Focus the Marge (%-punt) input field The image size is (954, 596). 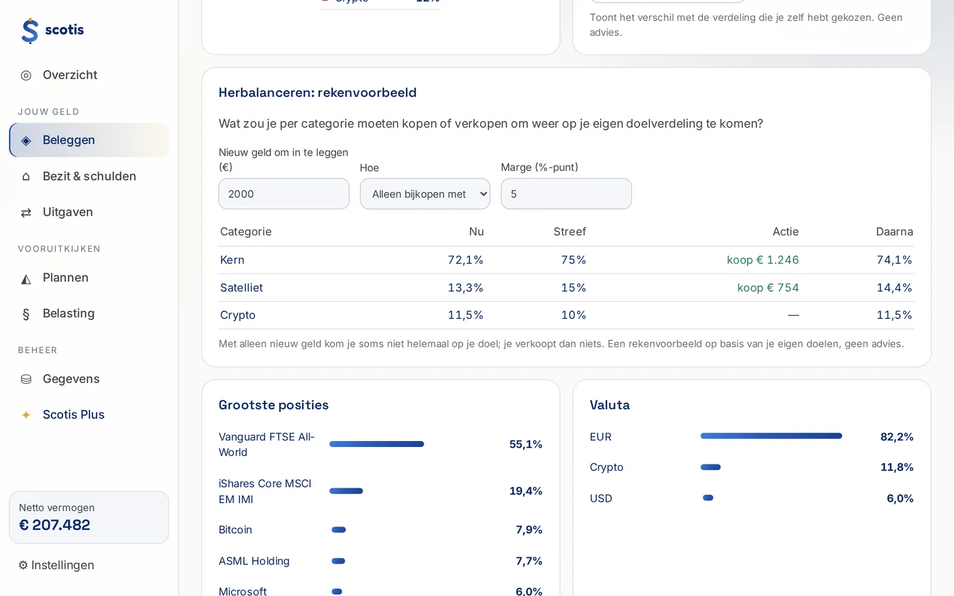566,194
